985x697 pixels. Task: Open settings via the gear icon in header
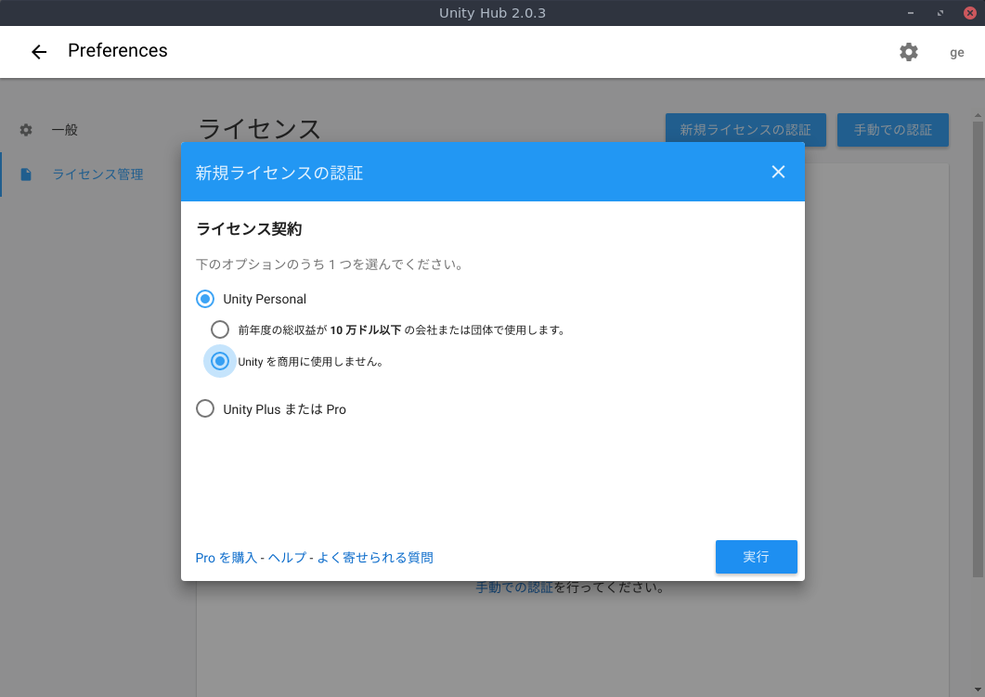coord(908,52)
